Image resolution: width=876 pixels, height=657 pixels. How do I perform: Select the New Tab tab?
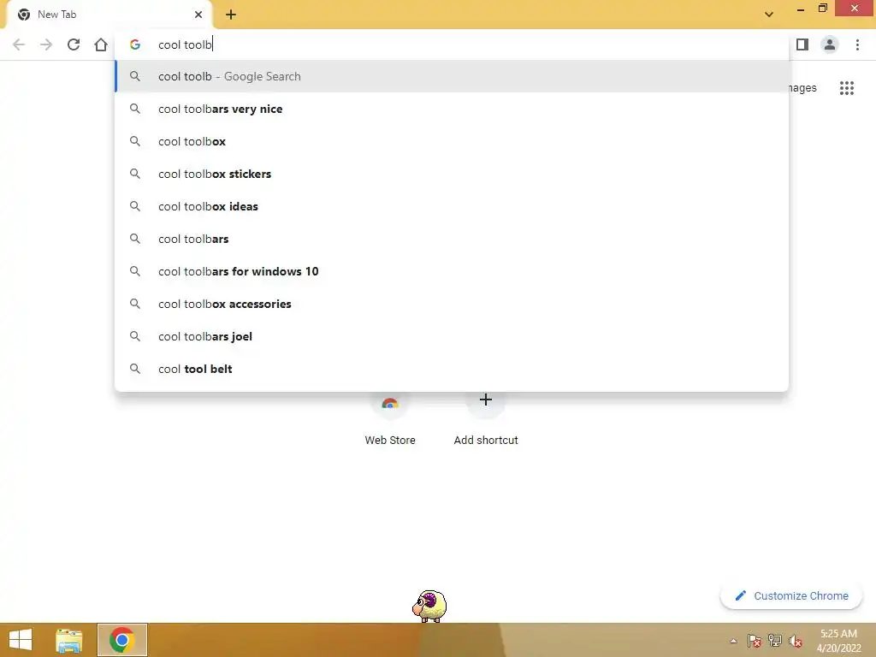109,15
